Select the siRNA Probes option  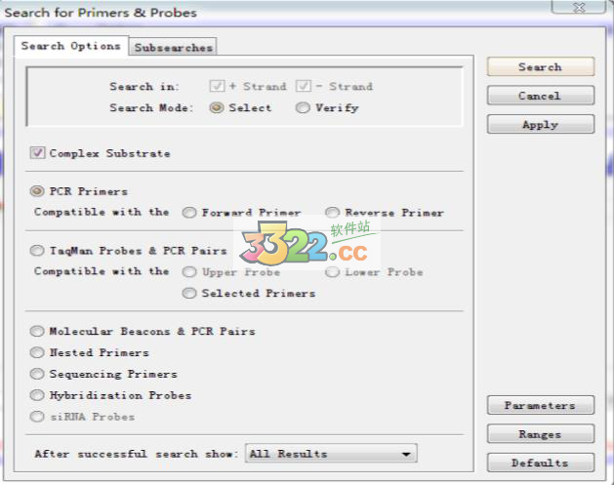click(37, 417)
